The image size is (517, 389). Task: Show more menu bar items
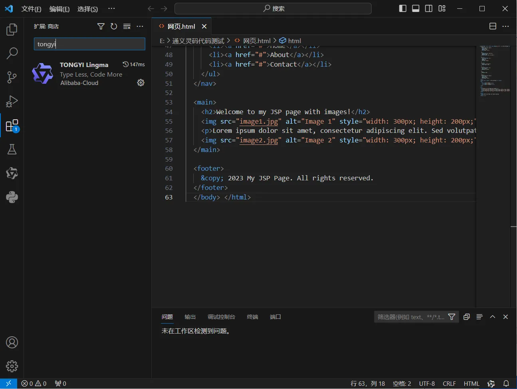[111, 8]
